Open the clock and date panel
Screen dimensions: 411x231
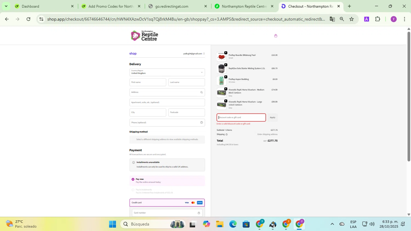(389, 224)
